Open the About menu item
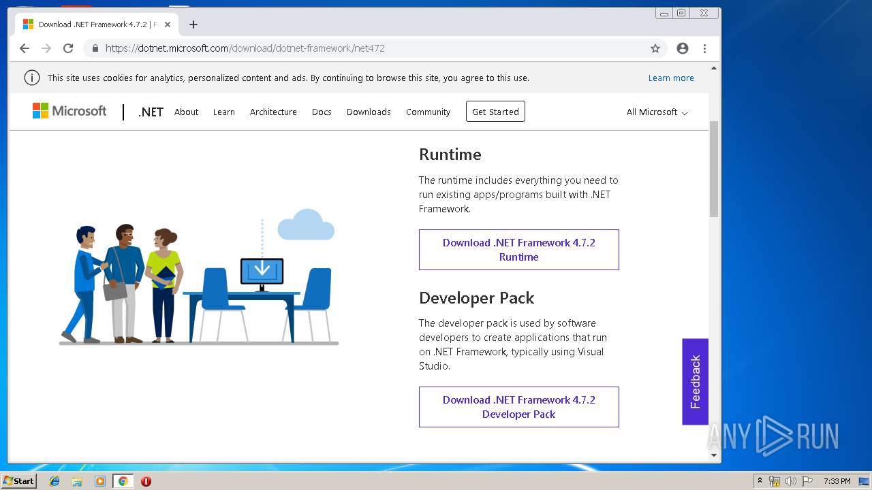The width and height of the screenshot is (872, 490). coord(186,112)
